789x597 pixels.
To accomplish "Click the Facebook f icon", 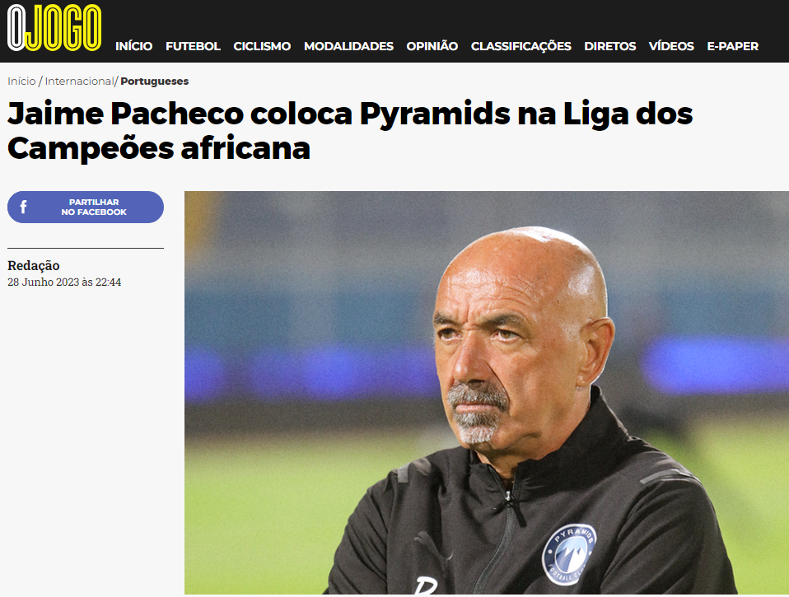I will tap(23, 207).
